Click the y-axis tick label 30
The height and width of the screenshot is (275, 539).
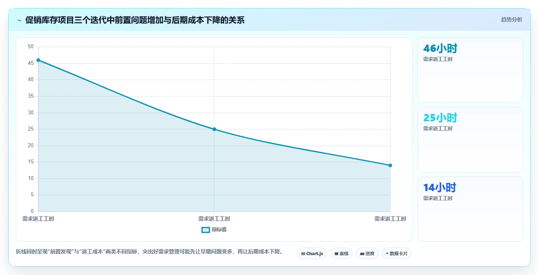click(31, 113)
